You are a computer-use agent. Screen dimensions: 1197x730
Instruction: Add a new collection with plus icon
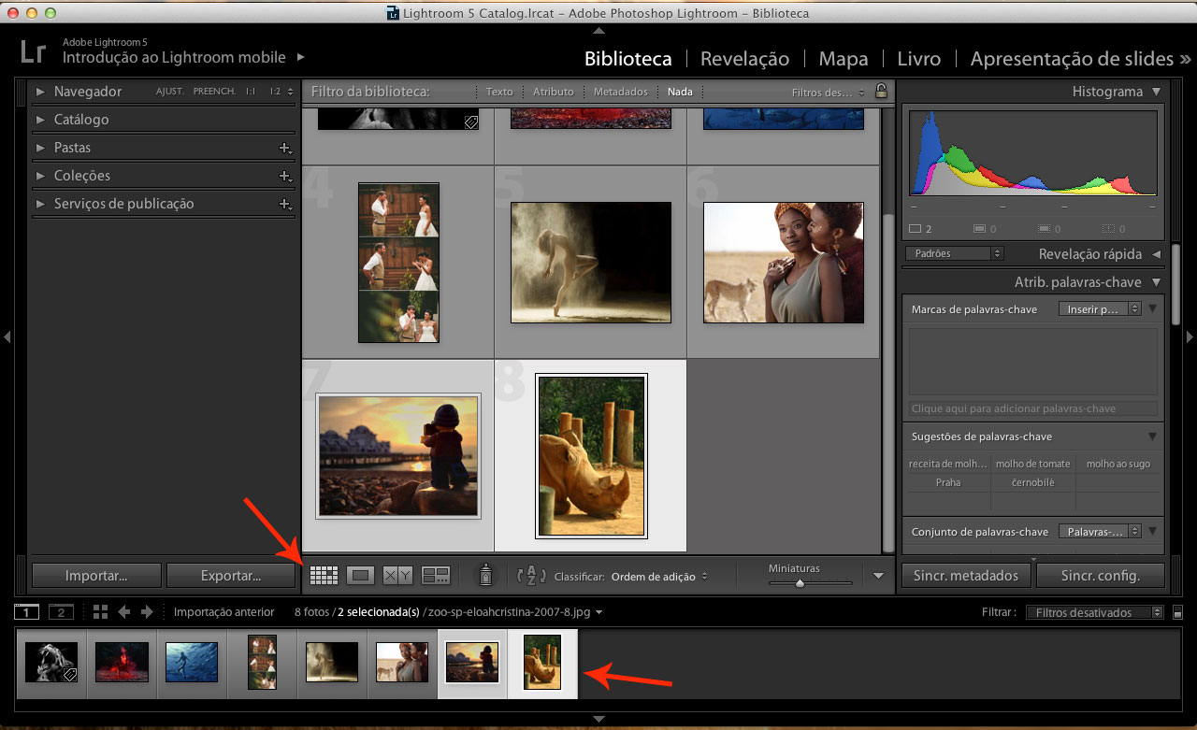point(285,176)
